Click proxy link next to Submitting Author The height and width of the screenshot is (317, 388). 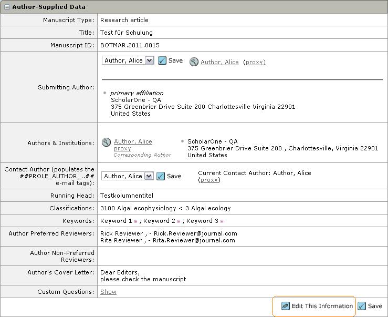pyautogui.click(x=255, y=62)
